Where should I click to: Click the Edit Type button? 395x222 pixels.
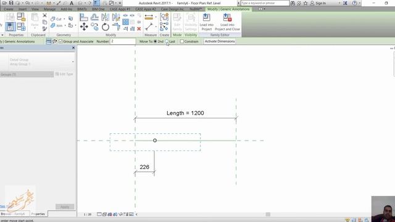(x=64, y=74)
